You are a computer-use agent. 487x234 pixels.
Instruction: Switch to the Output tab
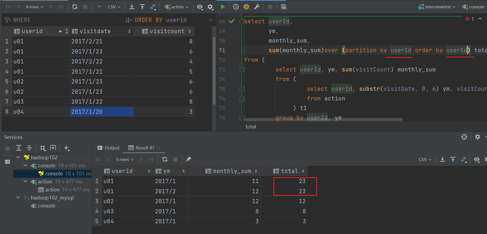click(x=109, y=148)
